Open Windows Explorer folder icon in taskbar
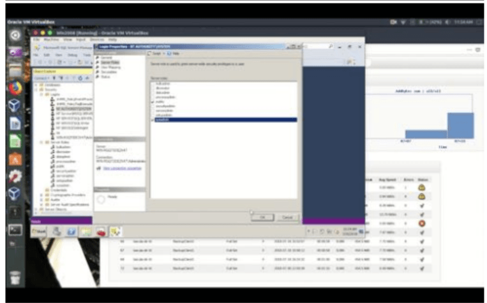The height and width of the screenshot is (303, 487). pos(86,232)
